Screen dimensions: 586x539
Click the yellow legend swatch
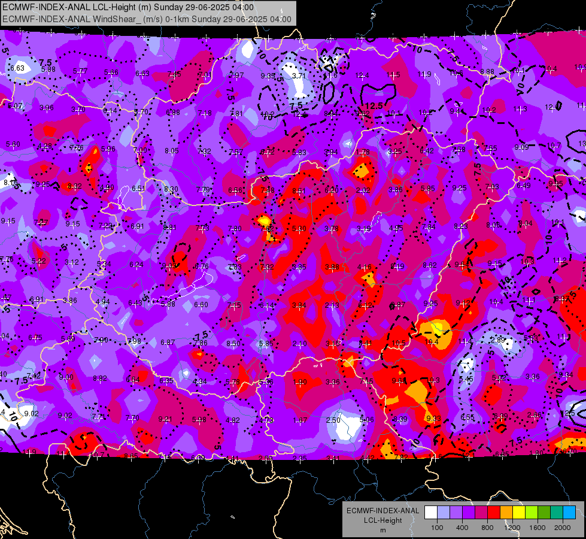click(x=519, y=513)
